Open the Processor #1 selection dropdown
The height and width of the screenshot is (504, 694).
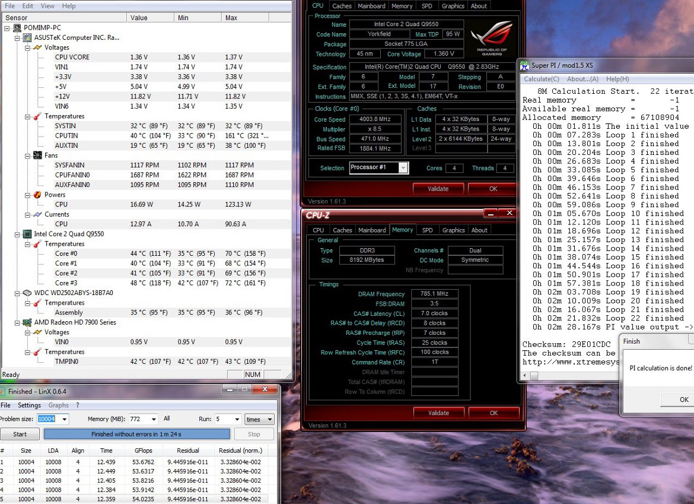(403, 168)
